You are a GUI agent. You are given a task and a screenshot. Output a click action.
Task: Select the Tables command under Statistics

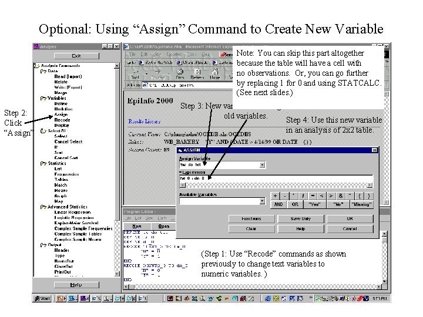click(x=61, y=180)
